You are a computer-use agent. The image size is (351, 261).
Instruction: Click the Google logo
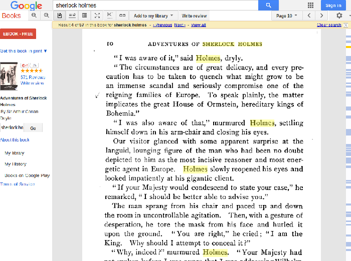(x=26, y=5)
